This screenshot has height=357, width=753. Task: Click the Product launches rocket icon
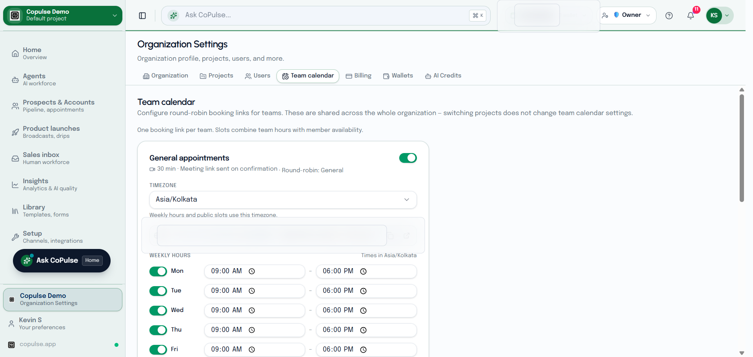click(15, 132)
